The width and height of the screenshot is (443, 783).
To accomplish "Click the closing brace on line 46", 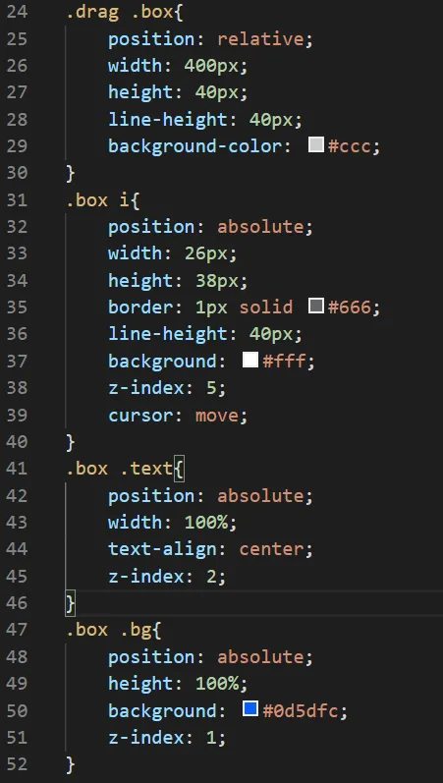I will pyautogui.click(x=71, y=604).
